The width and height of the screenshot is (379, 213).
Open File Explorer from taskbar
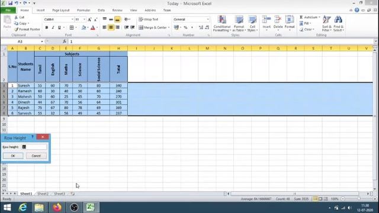tap(39, 208)
